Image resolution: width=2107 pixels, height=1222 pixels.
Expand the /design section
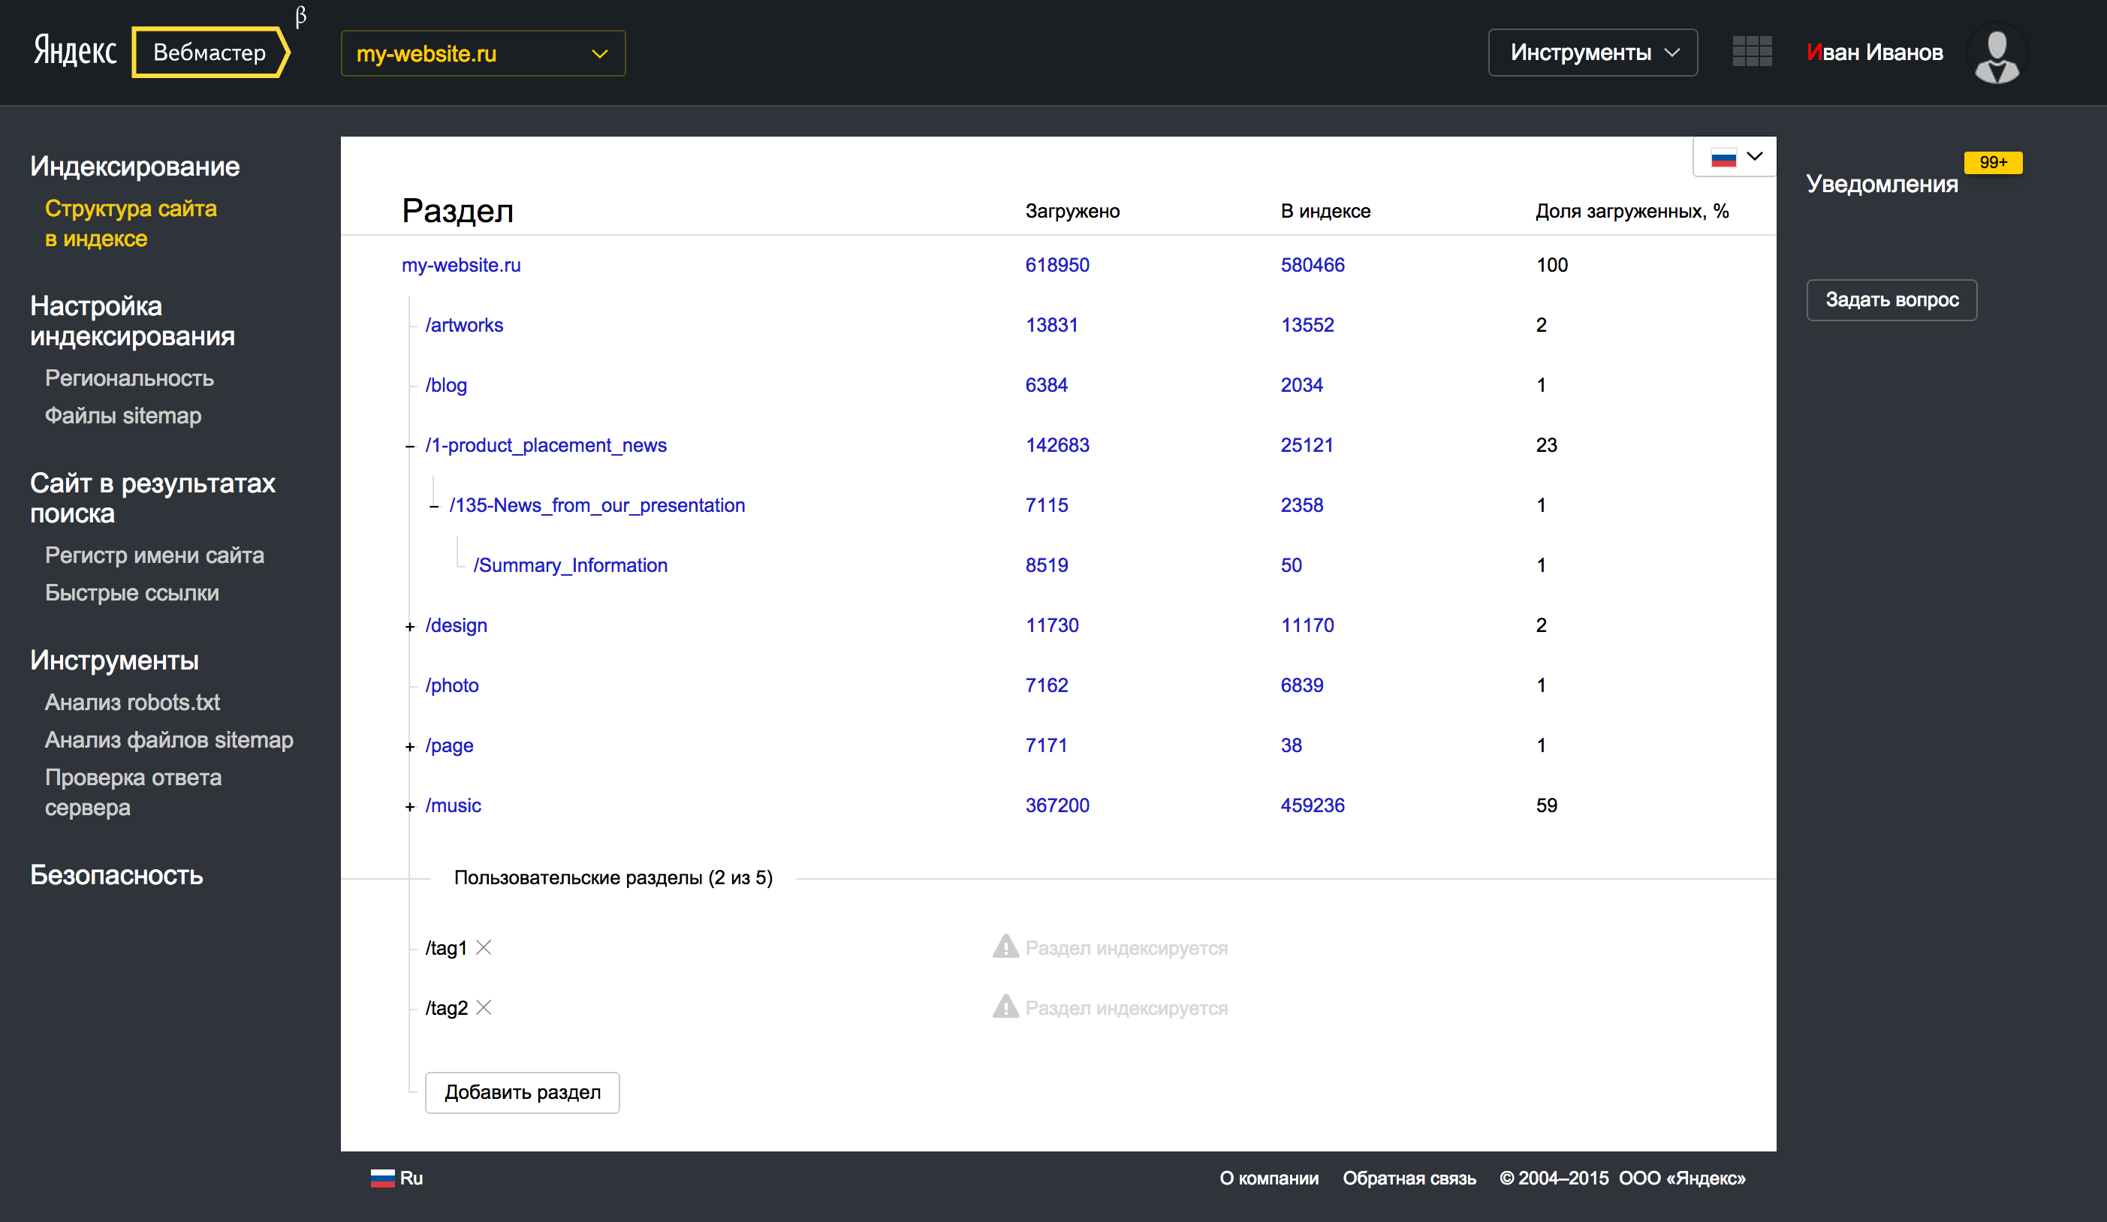click(410, 627)
